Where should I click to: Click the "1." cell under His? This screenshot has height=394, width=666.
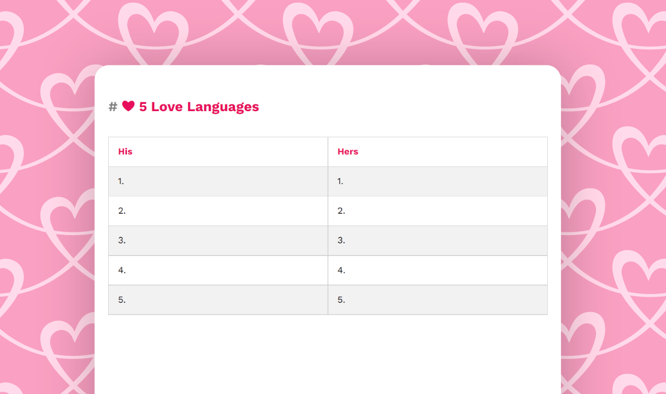click(x=218, y=181)
